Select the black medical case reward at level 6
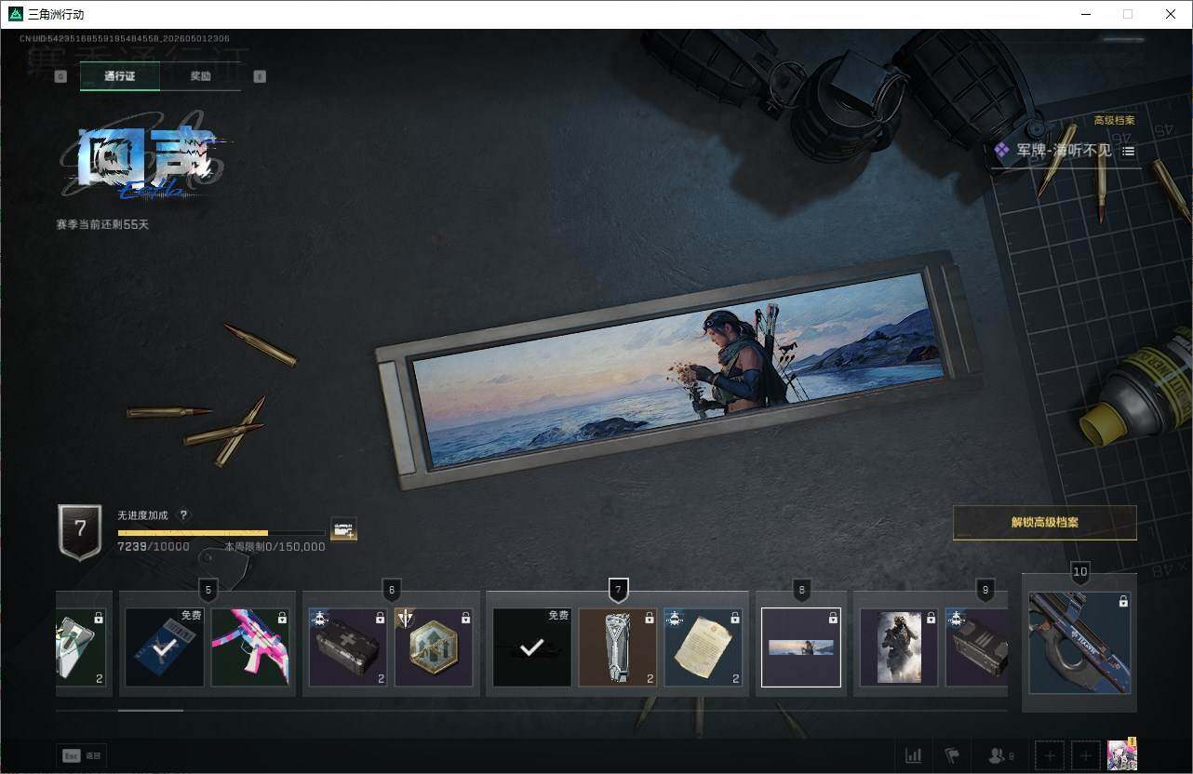Viewport: 1193px width, 774px height. pos(348,647)
